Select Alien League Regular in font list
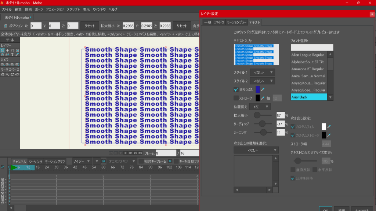This screenshot has height=211, width=376. pos(308,55)
